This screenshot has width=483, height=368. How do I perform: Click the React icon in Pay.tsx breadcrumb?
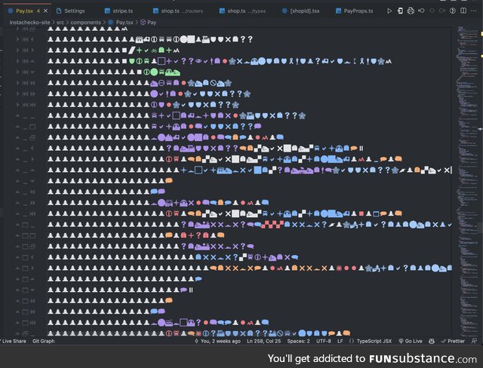click(111, 23)
